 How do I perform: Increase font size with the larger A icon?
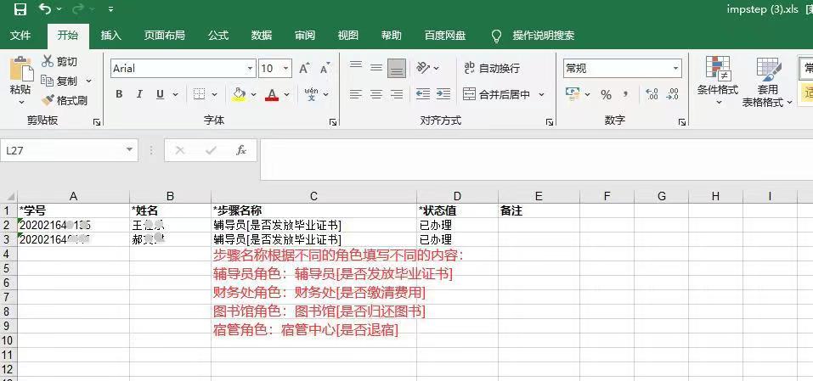click(x=304, y=68)
